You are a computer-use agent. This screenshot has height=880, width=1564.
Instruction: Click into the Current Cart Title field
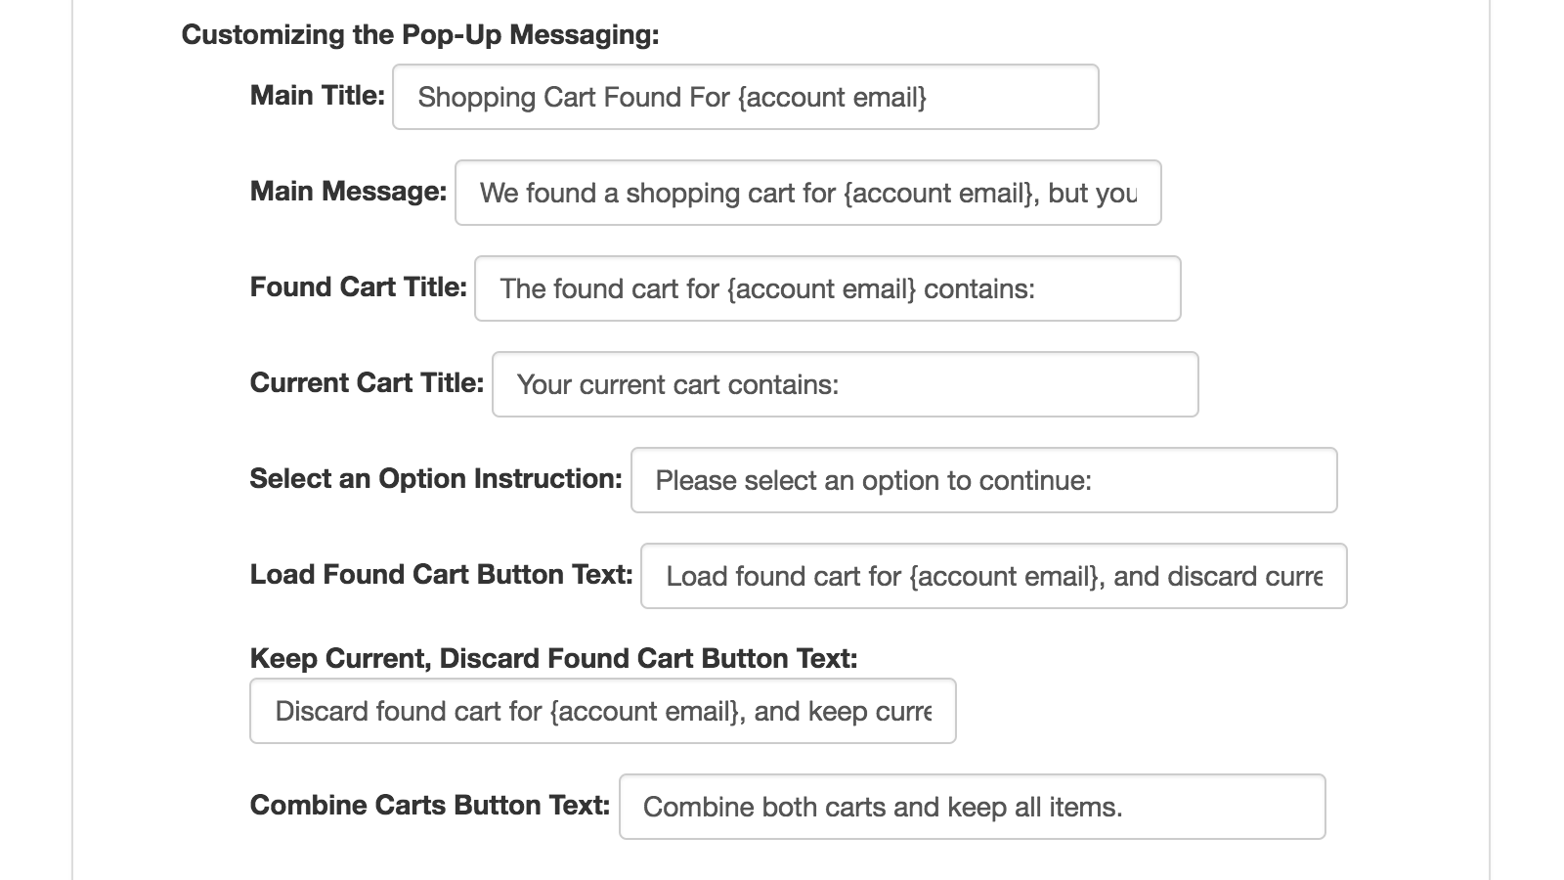pos(844,384)
